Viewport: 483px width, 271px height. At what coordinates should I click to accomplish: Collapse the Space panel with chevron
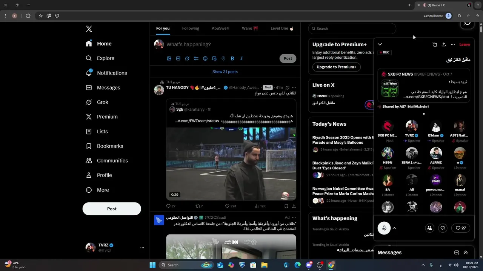380,44
